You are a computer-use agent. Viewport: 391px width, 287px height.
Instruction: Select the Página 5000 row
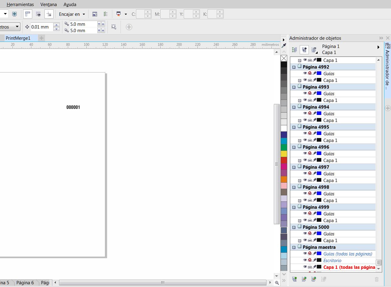(x=333, y=227)
